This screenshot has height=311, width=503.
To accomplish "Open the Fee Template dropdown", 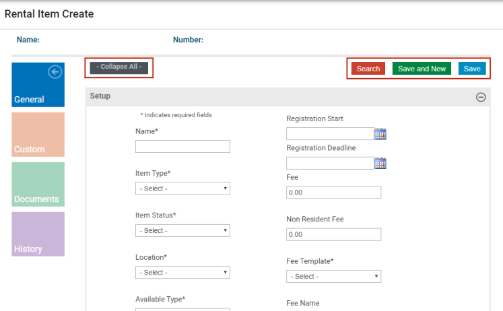I will [x=333, y=276].
